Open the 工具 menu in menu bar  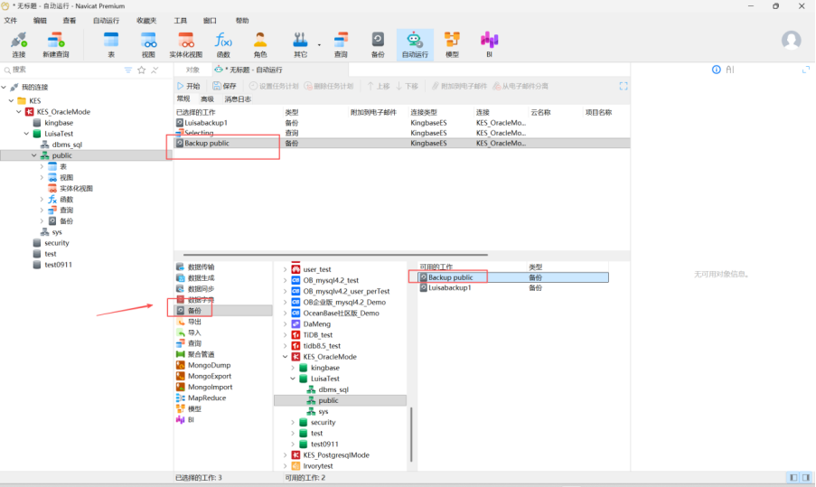click(x=181, y=20)
